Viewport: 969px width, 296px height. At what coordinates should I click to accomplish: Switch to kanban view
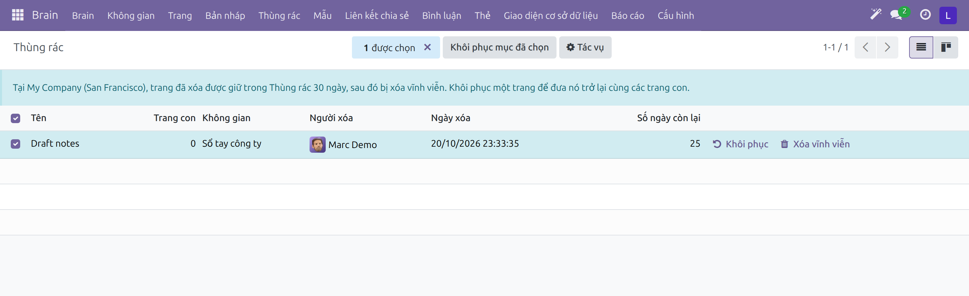tap(946, 47)
